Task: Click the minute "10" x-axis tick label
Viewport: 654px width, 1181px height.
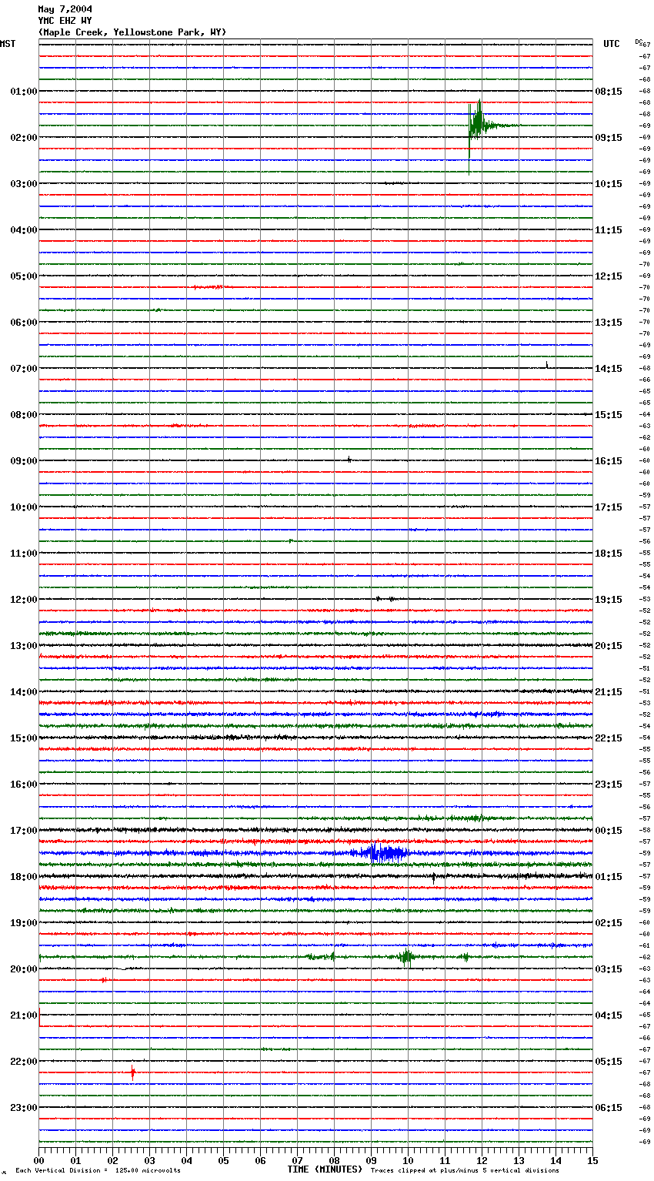Action: (x=408, y=1160)
